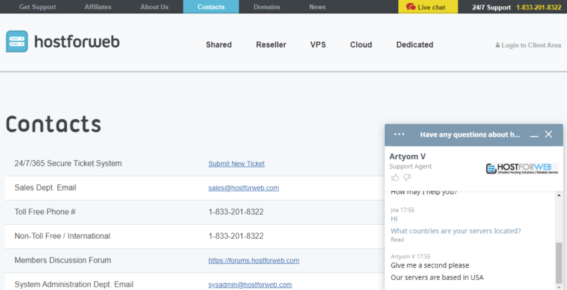
Task: Click the 'Hi' chat message
Action: point(394,219)
